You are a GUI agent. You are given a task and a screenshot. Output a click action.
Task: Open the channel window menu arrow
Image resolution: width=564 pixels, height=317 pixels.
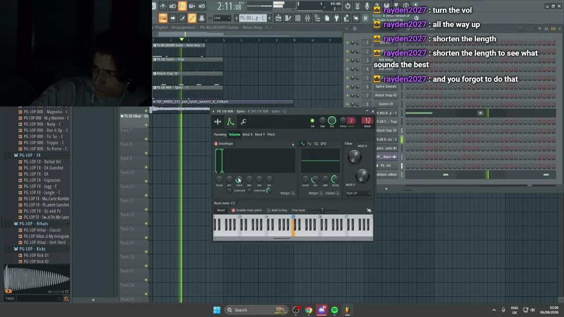pos(214,111)
